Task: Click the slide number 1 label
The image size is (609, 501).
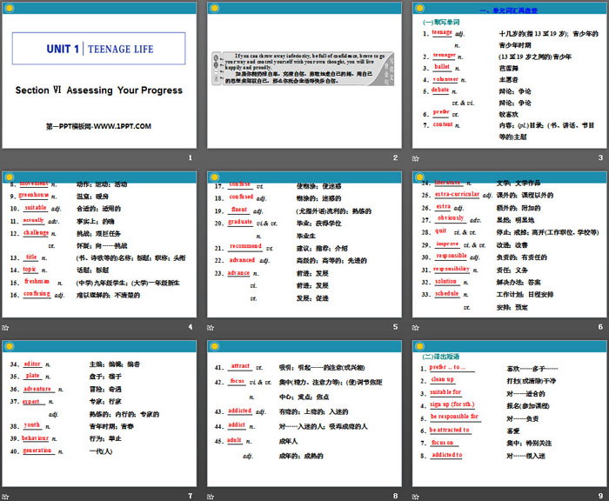Action: [190, 157]
